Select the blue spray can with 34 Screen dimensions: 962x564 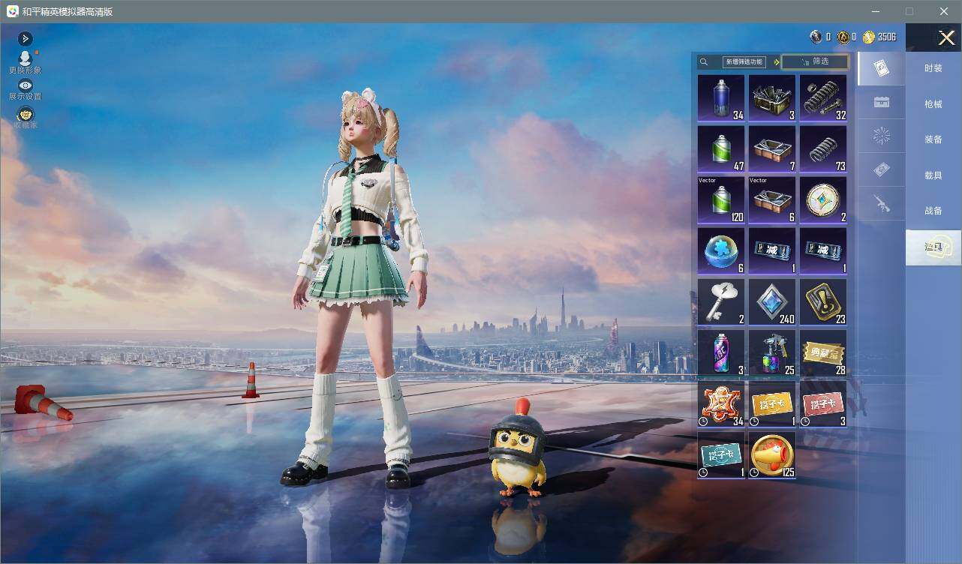pos(721,98)
